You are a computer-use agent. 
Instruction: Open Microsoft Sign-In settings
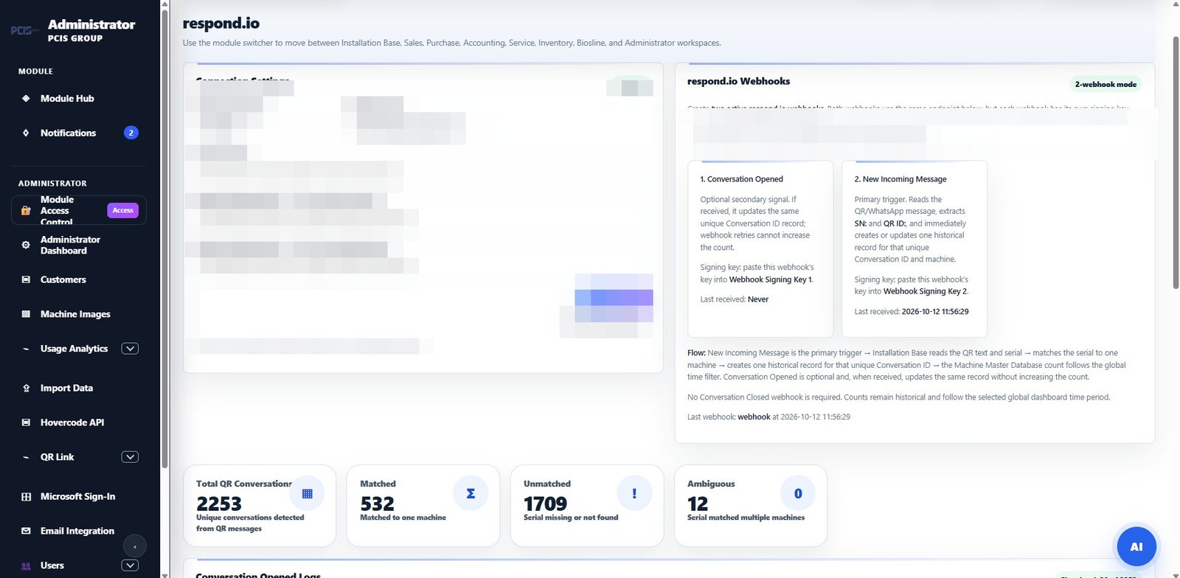click(x=78, y=496)
